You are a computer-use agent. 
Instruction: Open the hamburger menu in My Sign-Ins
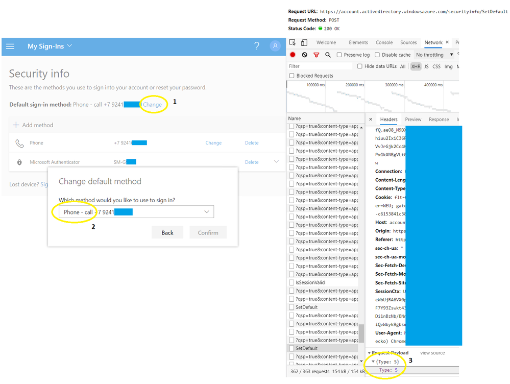[x=10, y=46]
